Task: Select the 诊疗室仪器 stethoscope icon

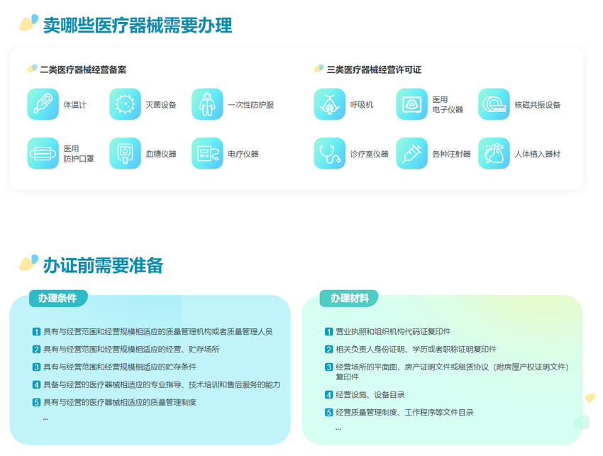Action: [x=329, y=153]
